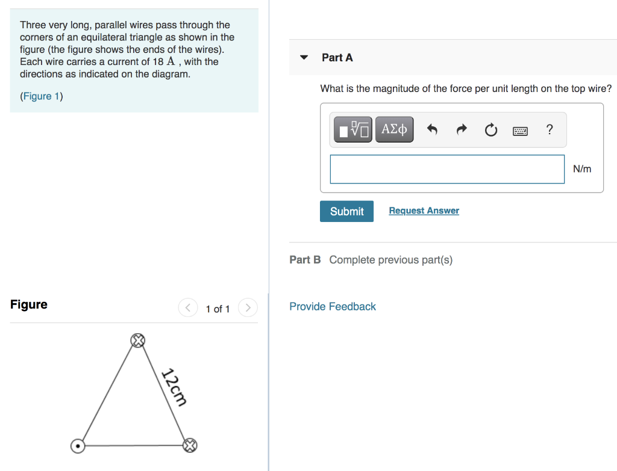Select the Part B heading
This screenshot has width=617, height=471.
pos(305,260)
